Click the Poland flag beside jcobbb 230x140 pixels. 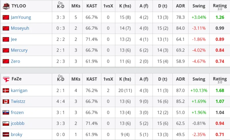pyautogui.click(x=6, y=123)
